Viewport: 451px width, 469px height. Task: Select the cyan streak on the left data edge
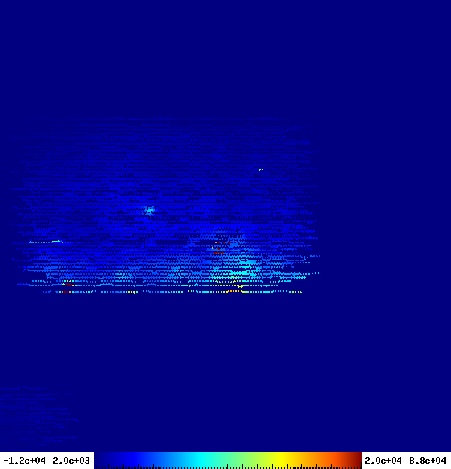(47, 242)
